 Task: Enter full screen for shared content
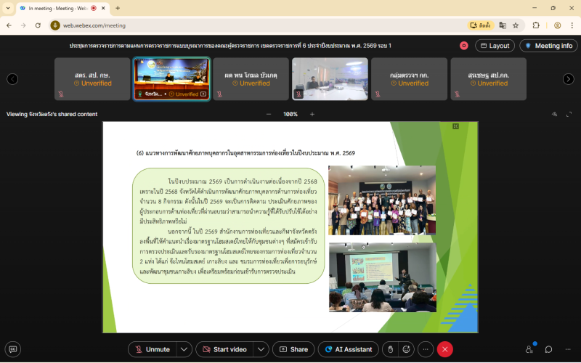pyautogui.click(x=569, y=114)
